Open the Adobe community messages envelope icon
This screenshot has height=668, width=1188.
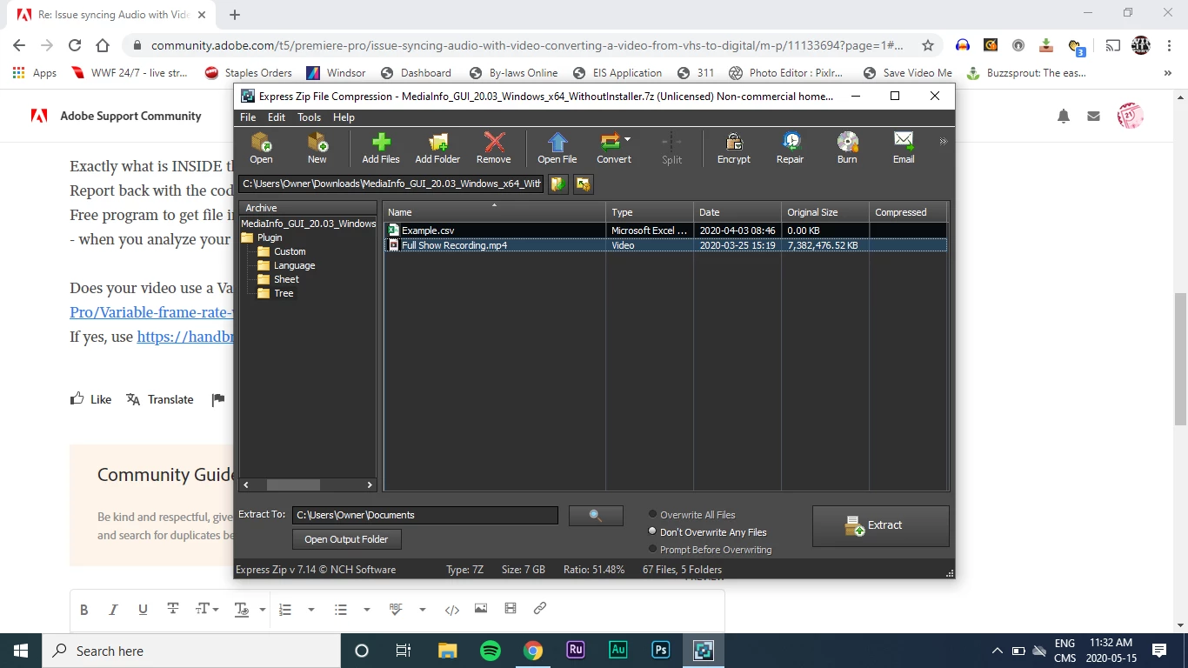(1093, 116)
